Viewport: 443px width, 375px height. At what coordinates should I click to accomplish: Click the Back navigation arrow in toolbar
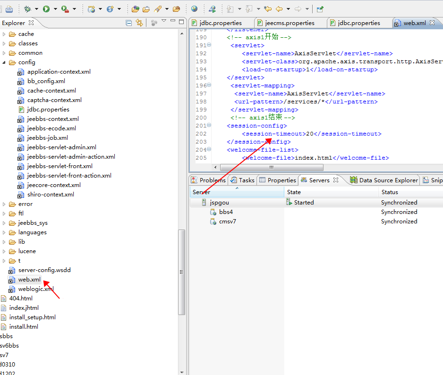tap(279, 9)
